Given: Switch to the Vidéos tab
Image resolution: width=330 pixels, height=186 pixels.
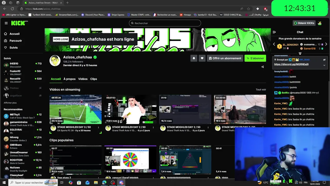Looking at the screenshot, I should pyautogui.click(x=83, y=79).
